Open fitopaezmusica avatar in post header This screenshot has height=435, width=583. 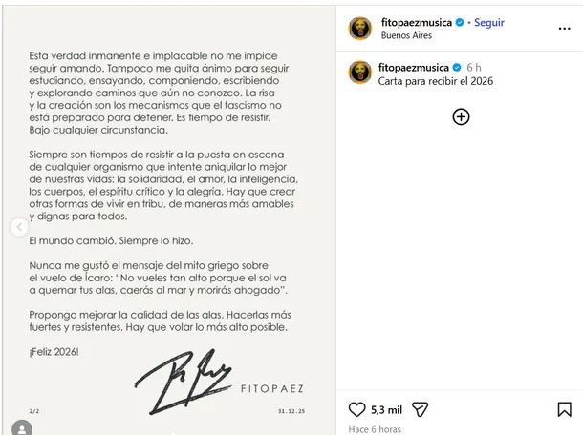[360, 28]
